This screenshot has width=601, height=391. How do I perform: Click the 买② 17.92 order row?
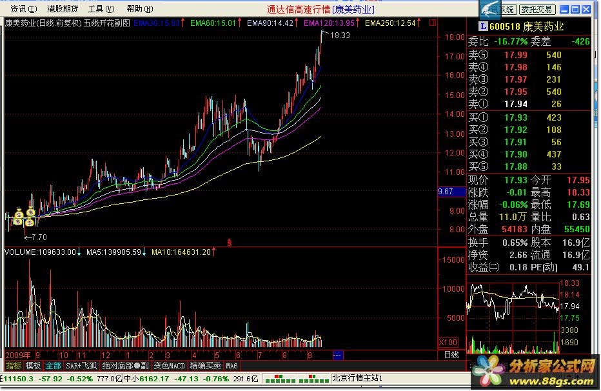pyautogui.click(x=529, y=130)
